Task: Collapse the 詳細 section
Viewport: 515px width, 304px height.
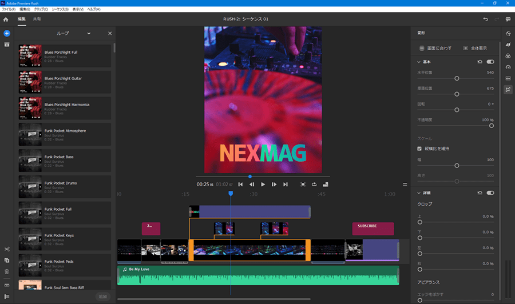Action: (419, 193)
